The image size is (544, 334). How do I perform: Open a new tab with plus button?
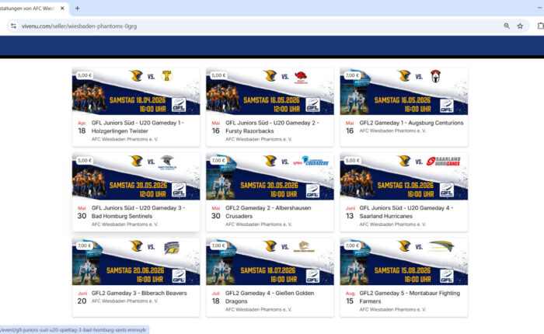point(77,7)
